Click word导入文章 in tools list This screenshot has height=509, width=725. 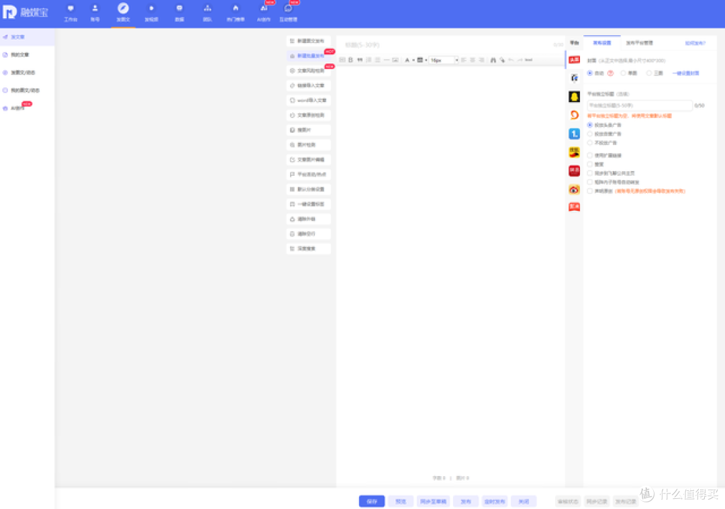pos(308,100)
